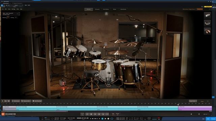Click the host DAW rewind button
Screen dimensions: 216x121
pos(93,119)
